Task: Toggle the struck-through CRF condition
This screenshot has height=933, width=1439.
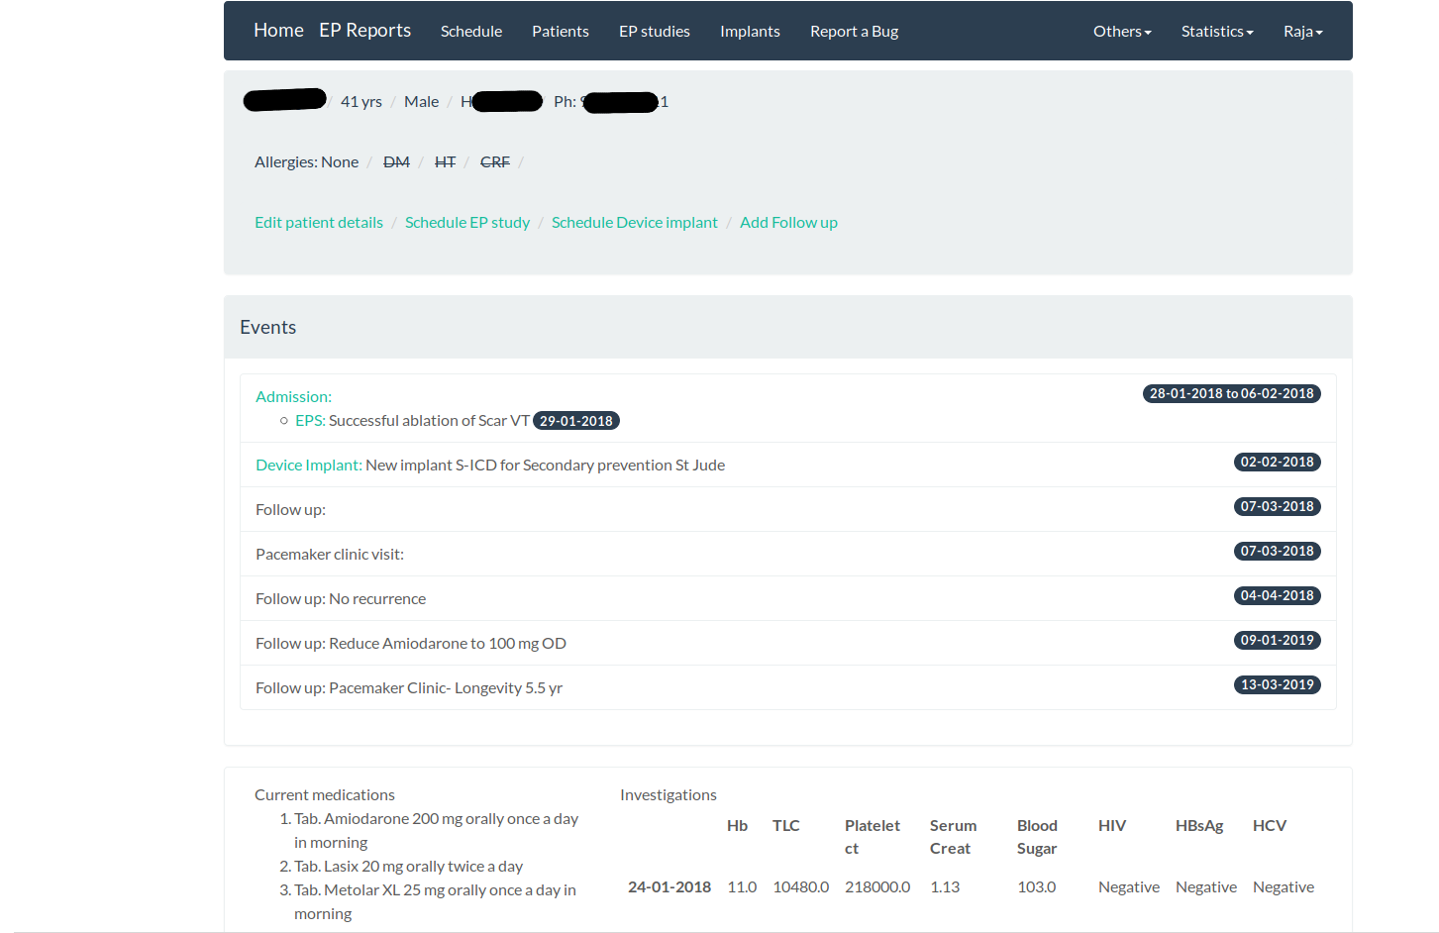Action: pos(495,162)
